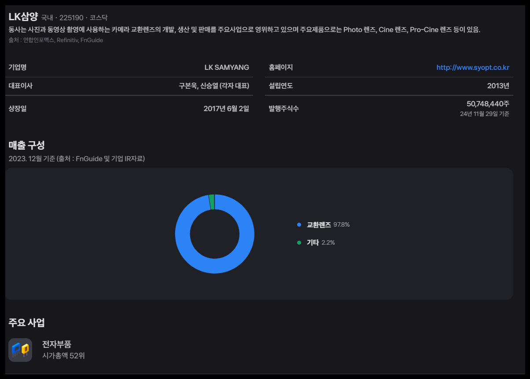The width and height of the screenshot is (530, 379).
Task: Open the 전자부품 main business entry
Action: point(47,350)
